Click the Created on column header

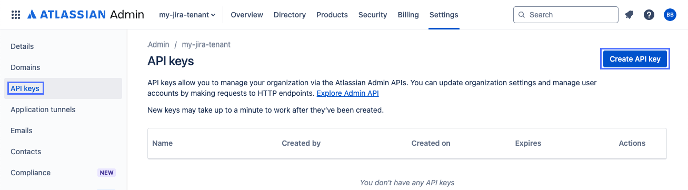coord(431,143)
